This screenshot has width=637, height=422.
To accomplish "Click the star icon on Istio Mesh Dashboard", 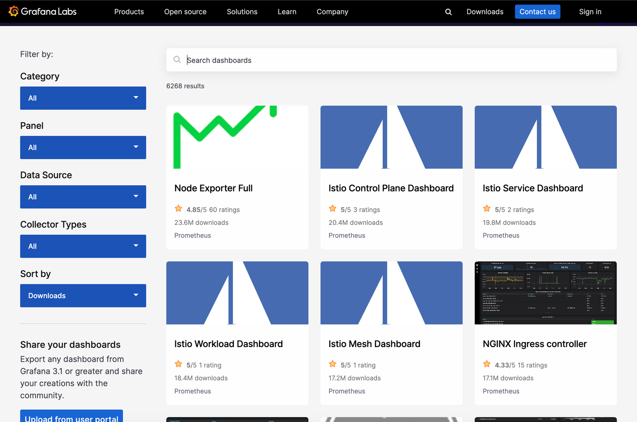I will [333, 364].
